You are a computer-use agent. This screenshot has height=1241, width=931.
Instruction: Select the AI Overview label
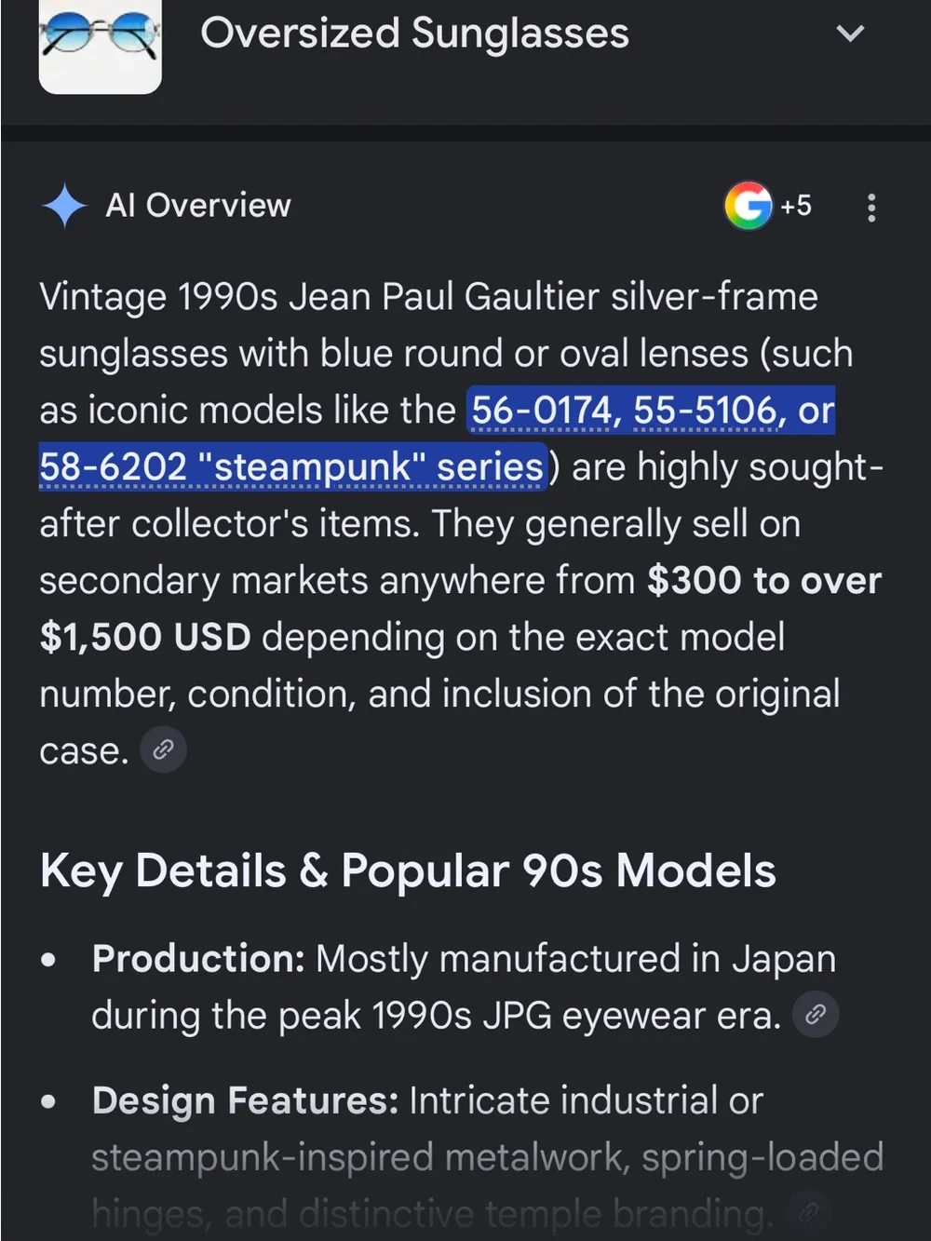[x=198, y=206]
